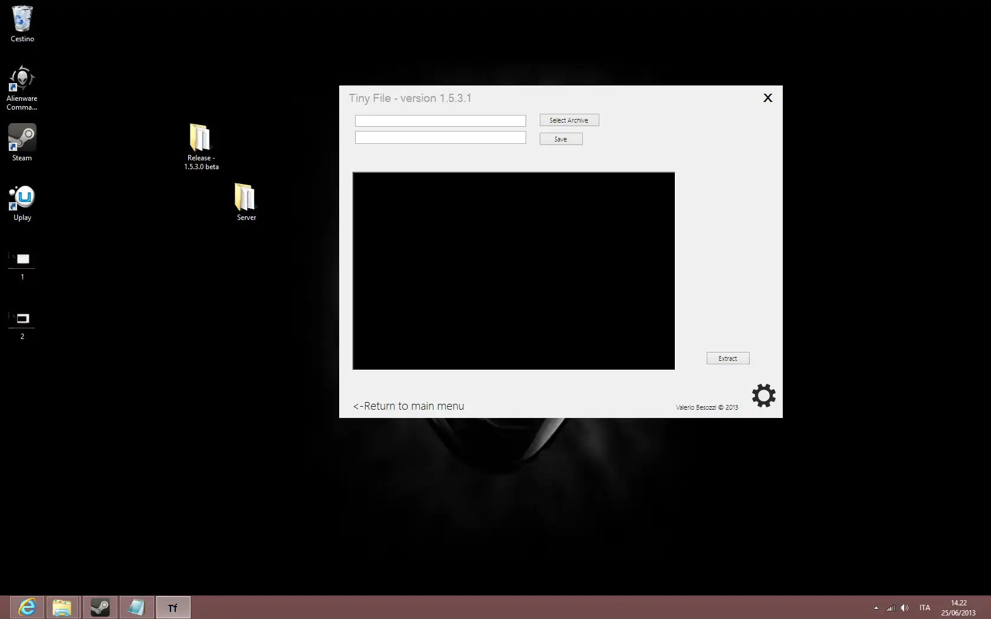The image size is (991, 619).
Task: Open Steam from the taskbar
Action: (x=100, y=607)
